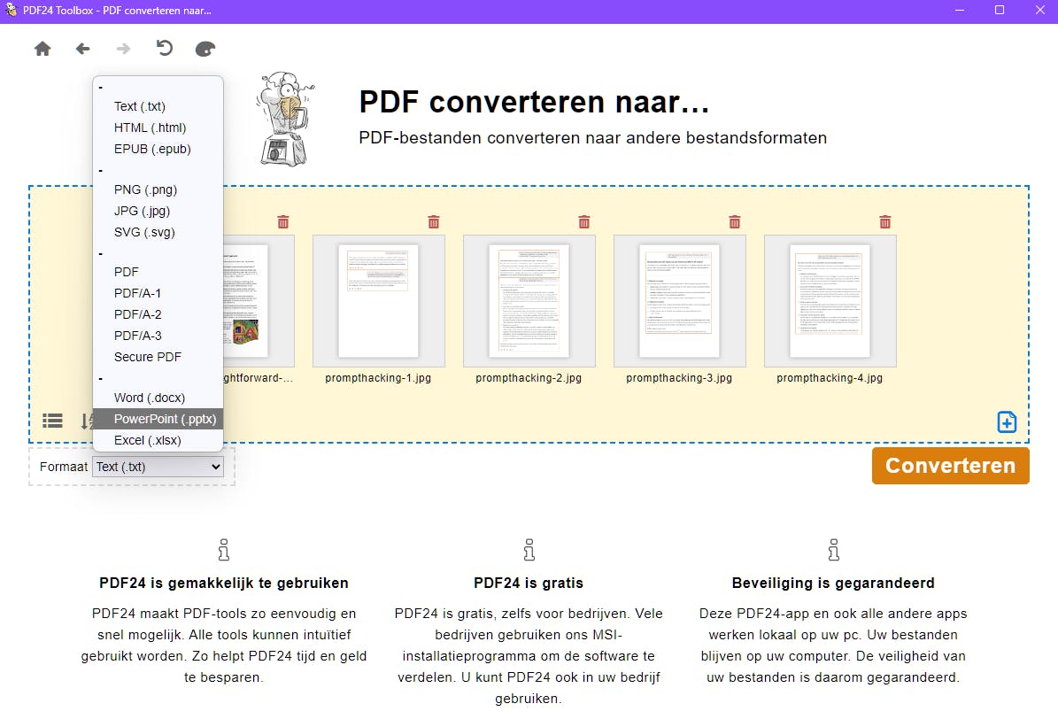Select PDF/A-2 in format list
Viewport: 1058px width, 719px height.
point(158,314)
